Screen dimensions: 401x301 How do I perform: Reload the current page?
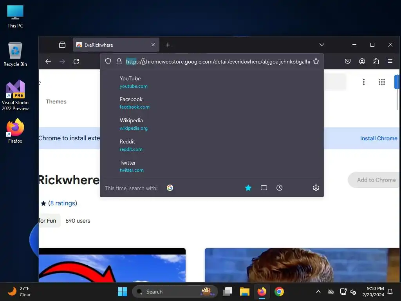[x=76, y=62]
